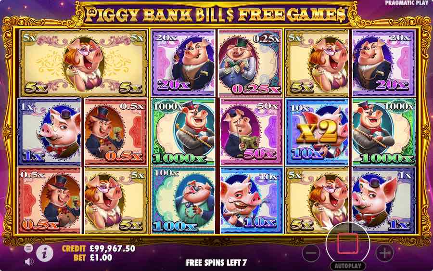The height and width of the screenshot is (271, 433).
Task: Select the 20x bill in top right corner
Action: click(384, 63)
